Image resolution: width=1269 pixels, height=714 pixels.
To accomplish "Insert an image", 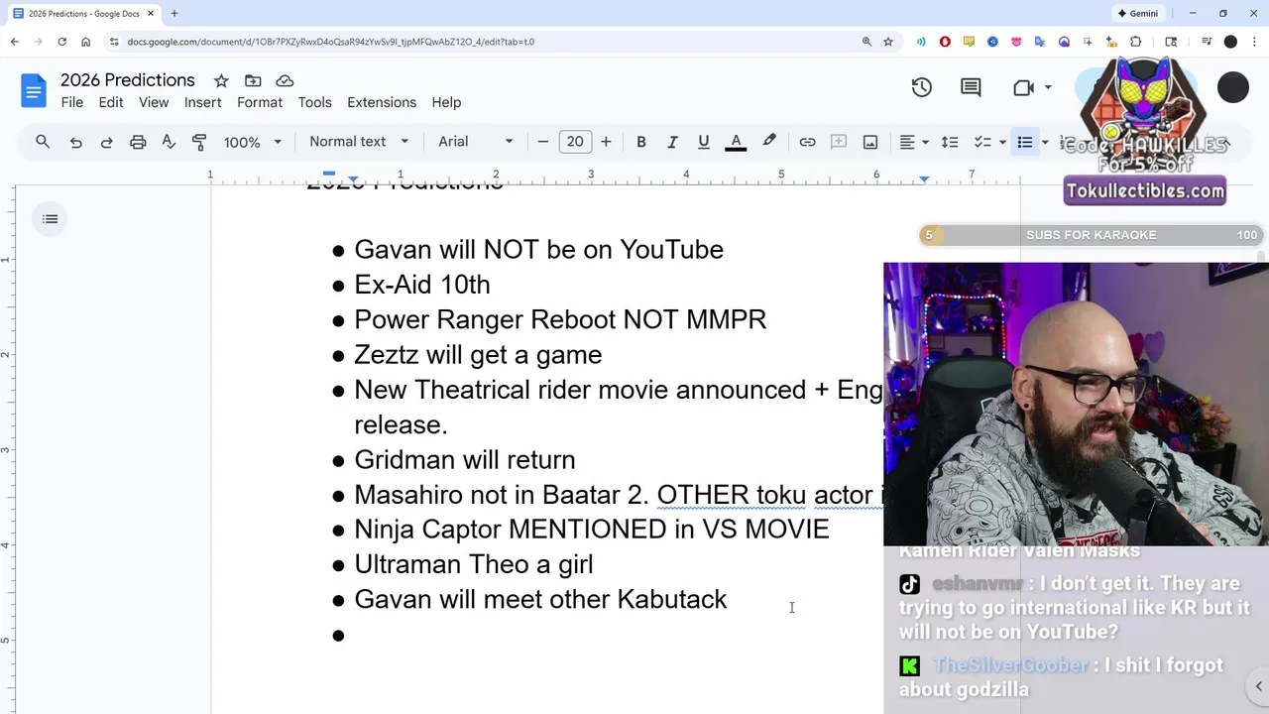I will click(x=870, y=142).
